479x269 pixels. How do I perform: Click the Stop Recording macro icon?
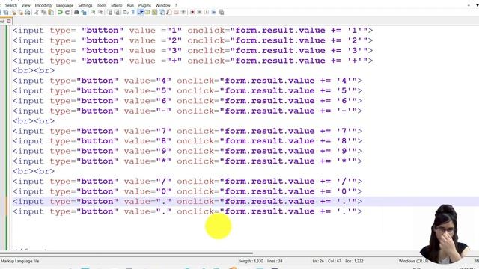tap(200, 12)
